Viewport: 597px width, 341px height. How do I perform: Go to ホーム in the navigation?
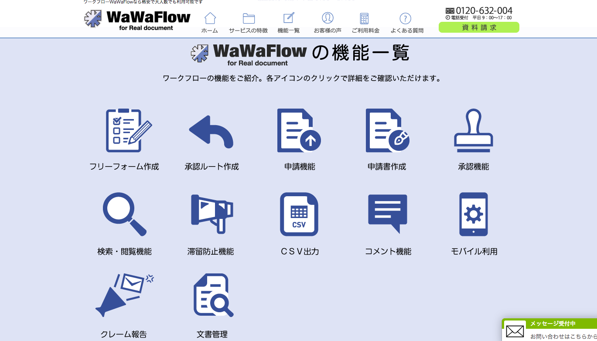pyautogui.click(x=210, y=23)
